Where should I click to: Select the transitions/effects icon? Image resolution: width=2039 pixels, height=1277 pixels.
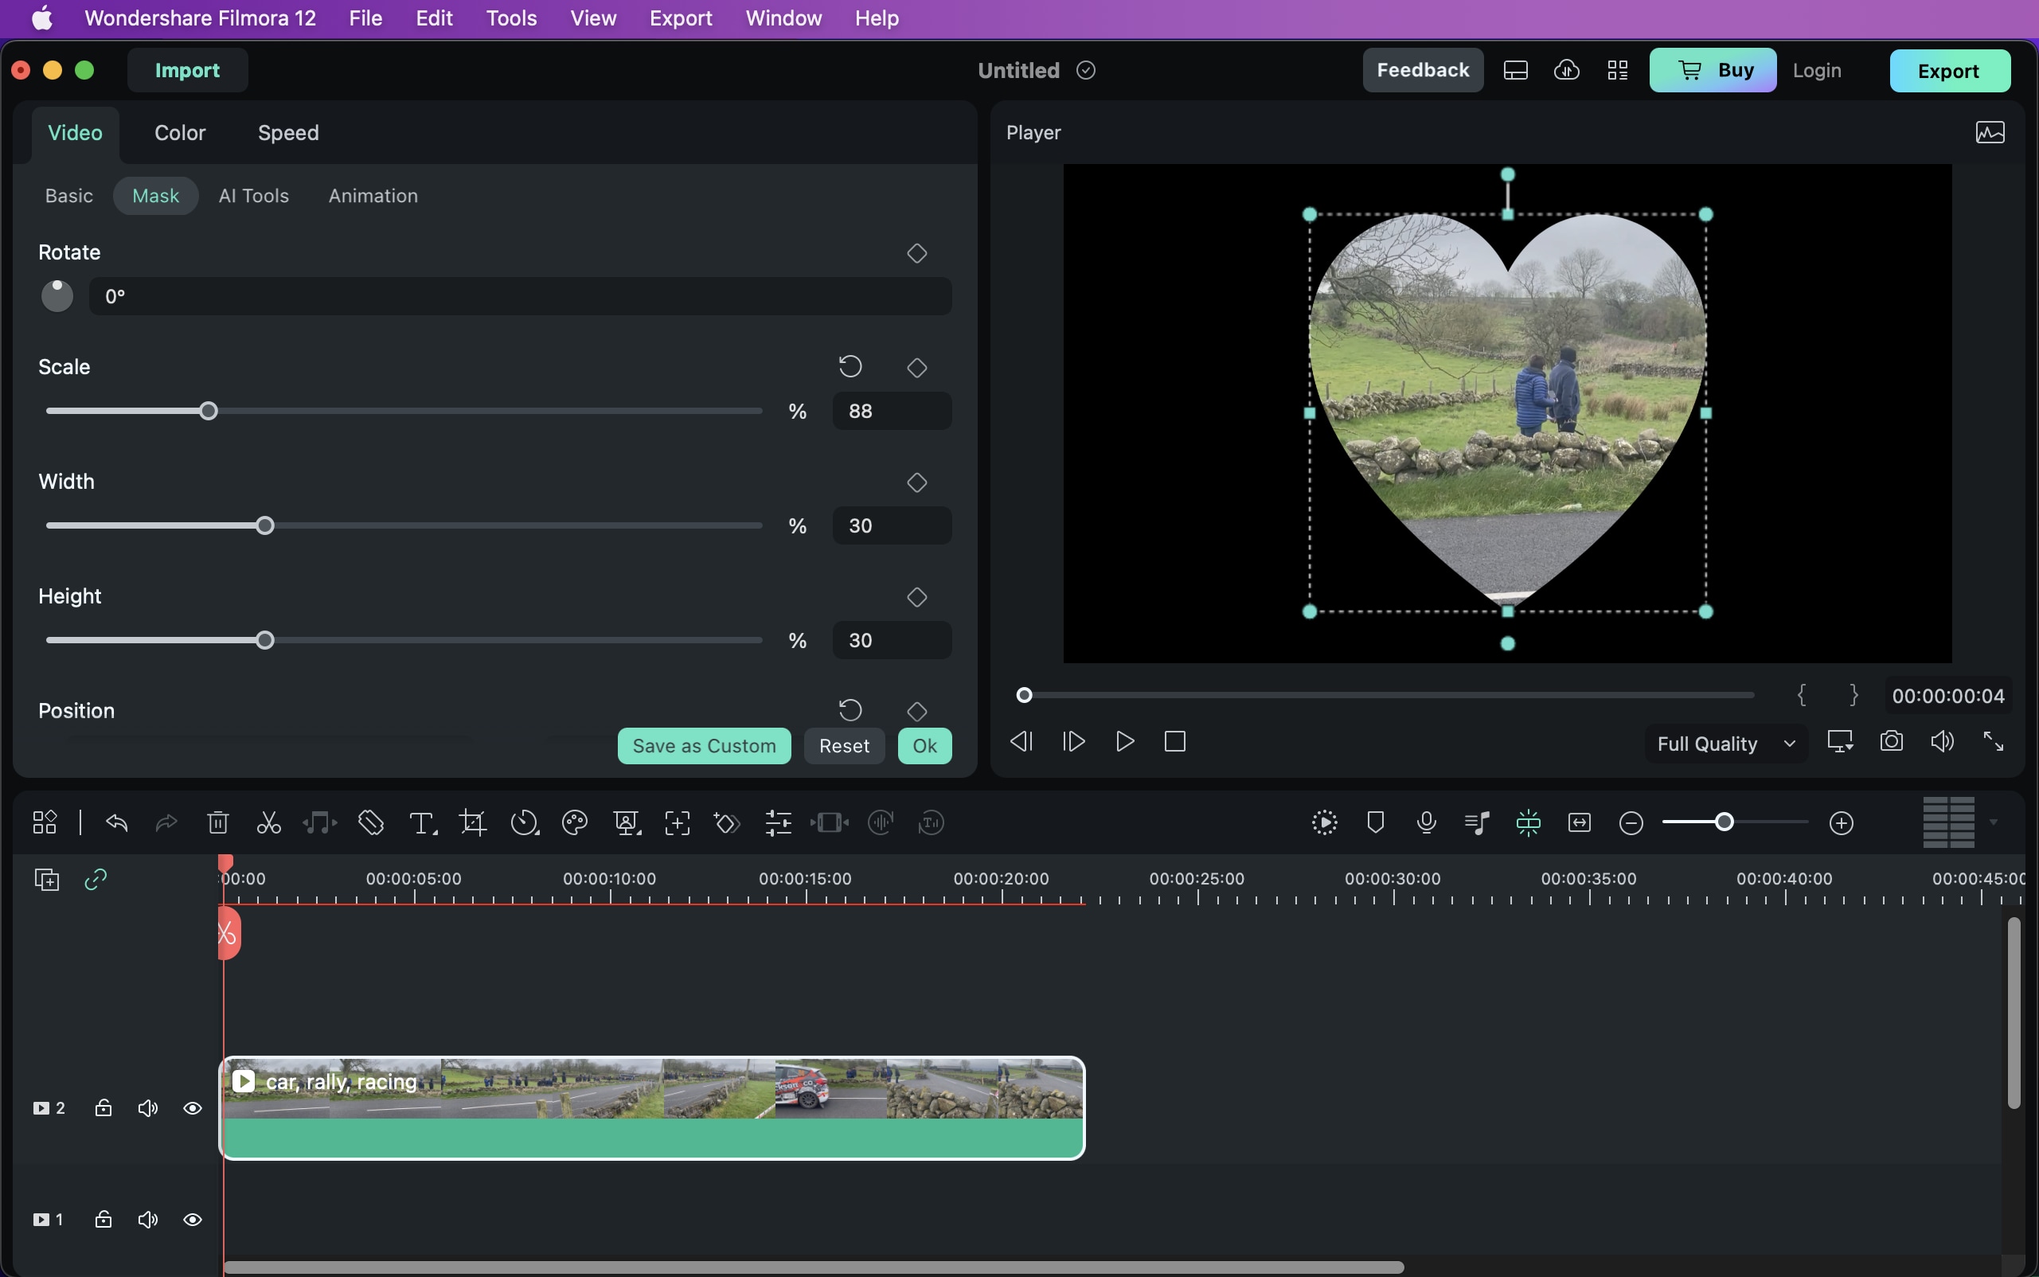click(x=727, y=822)
